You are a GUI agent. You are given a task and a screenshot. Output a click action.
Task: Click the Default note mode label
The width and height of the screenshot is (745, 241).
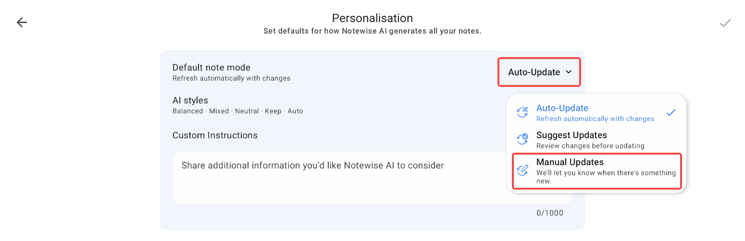point(211,68)
